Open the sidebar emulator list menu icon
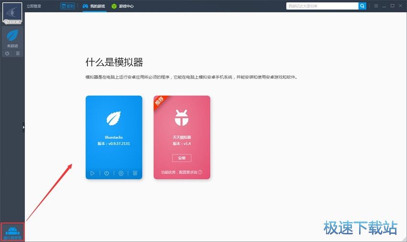This screenshot has width=407, height=242. pos(18,54)
